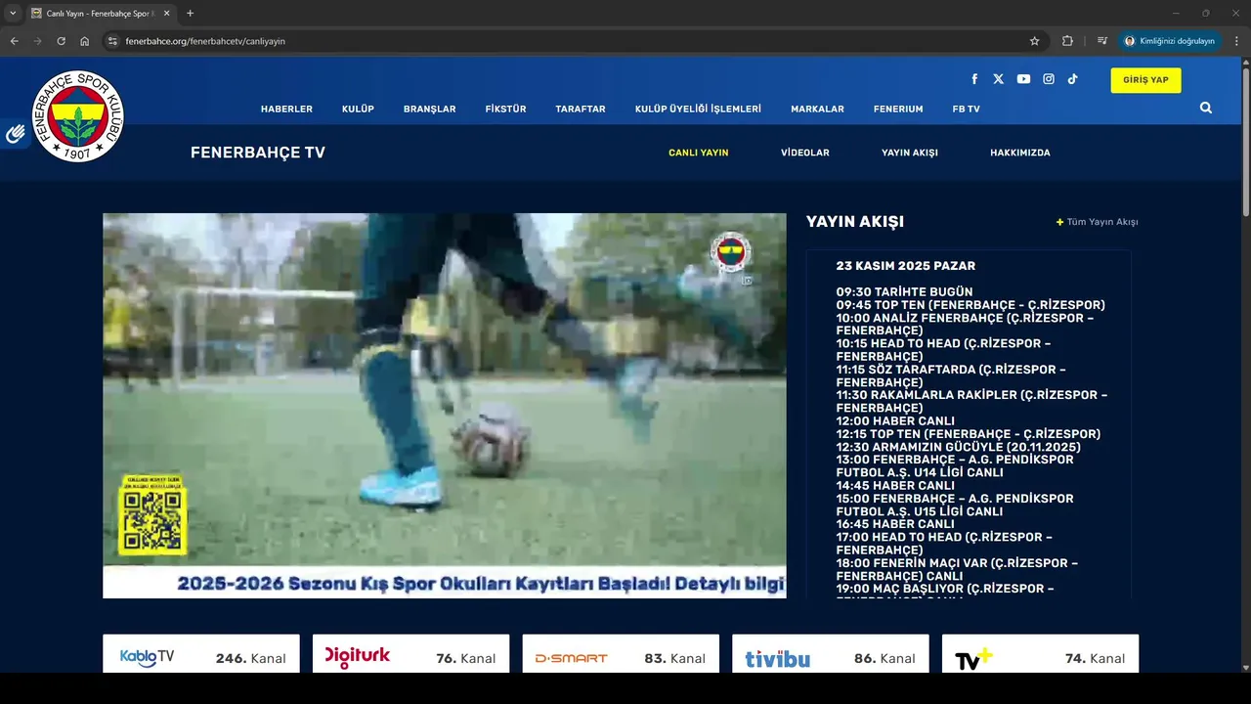This screenshot has width=1251, height=704.
Task: Click 15:00 Fenerbahçe Pendikspor U15 entry
Action: click(x=955, y=505)
